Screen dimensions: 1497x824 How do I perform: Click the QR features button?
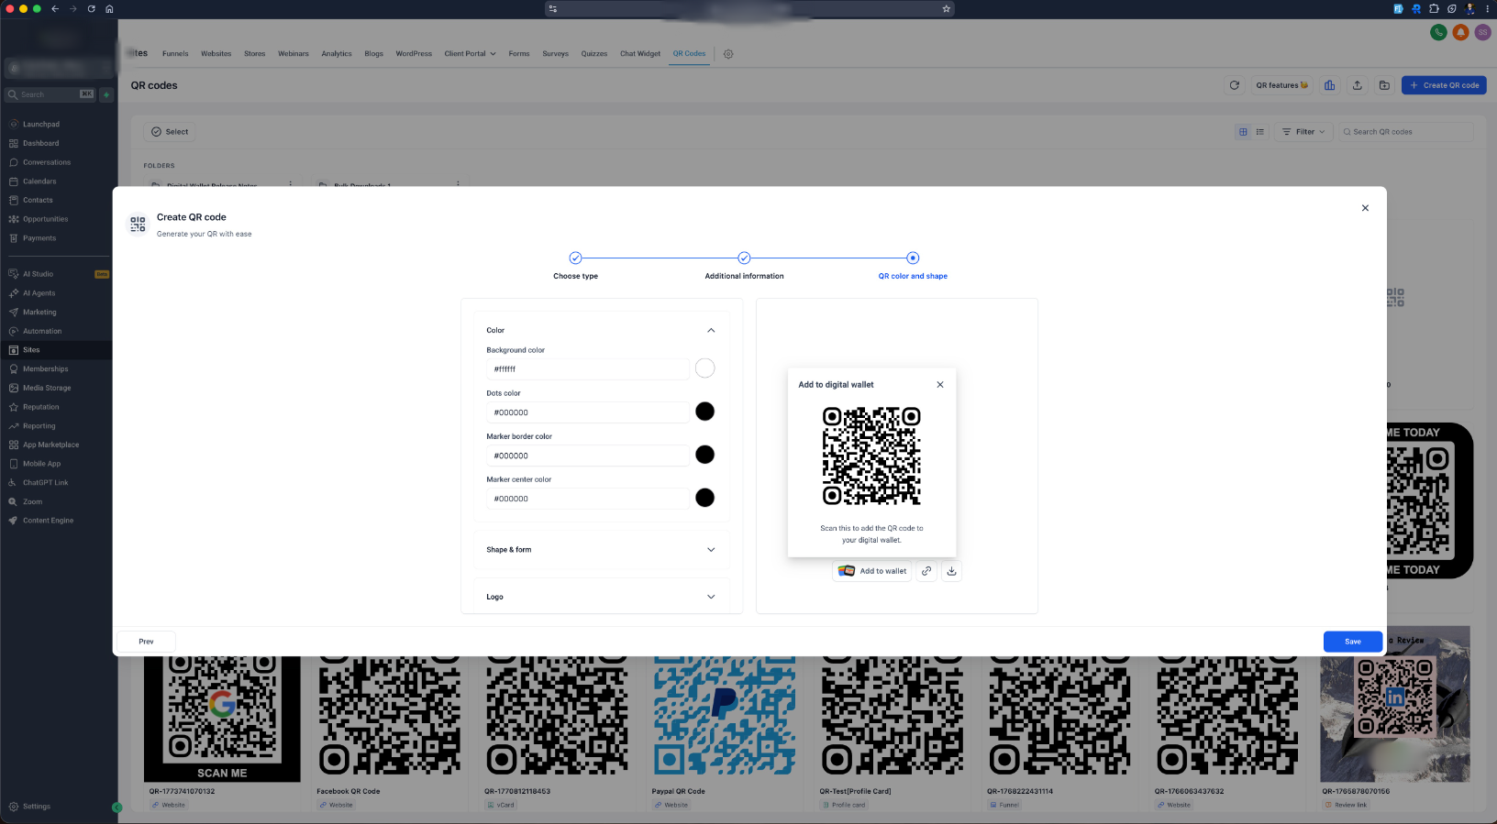point(1282,85)
